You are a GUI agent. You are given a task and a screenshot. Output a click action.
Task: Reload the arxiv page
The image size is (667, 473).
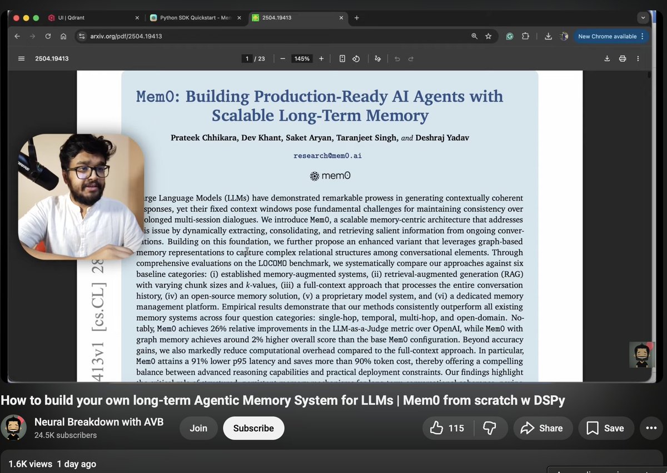coord(48,36)
